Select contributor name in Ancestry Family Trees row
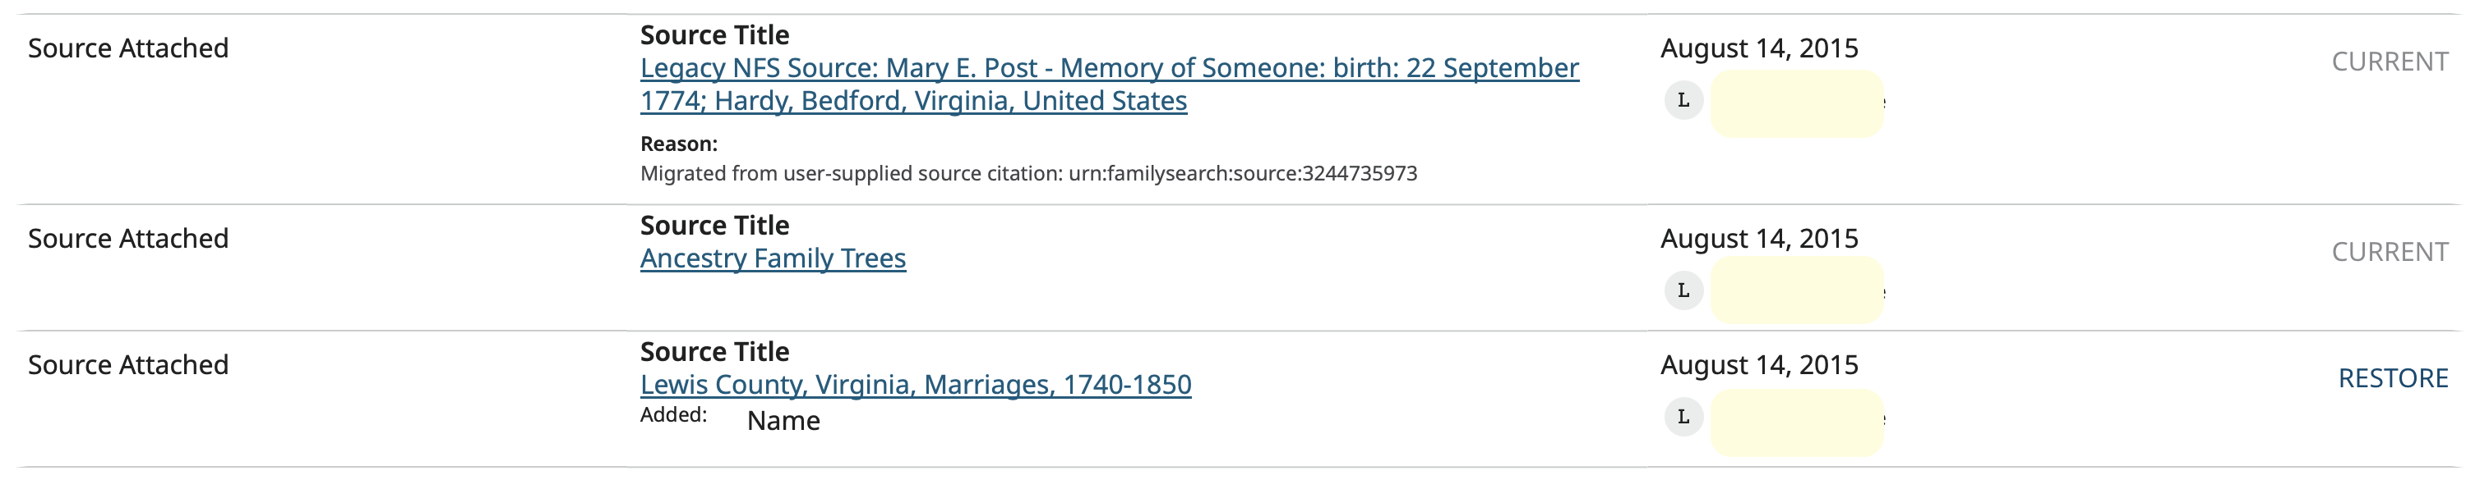Viewport: 2489px width, 489px height. 1797,290
